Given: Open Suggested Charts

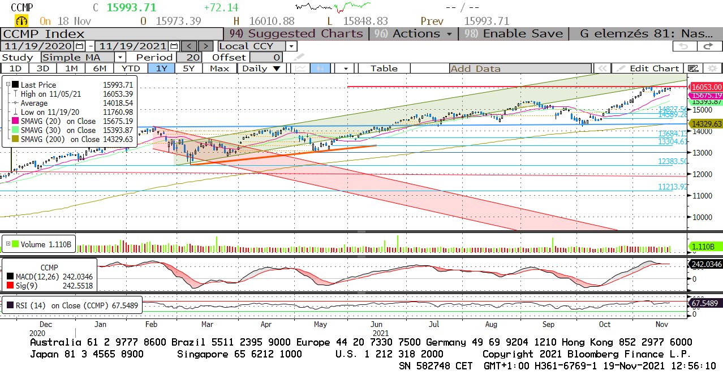Looking at the screenshot, I should [296, 33].
